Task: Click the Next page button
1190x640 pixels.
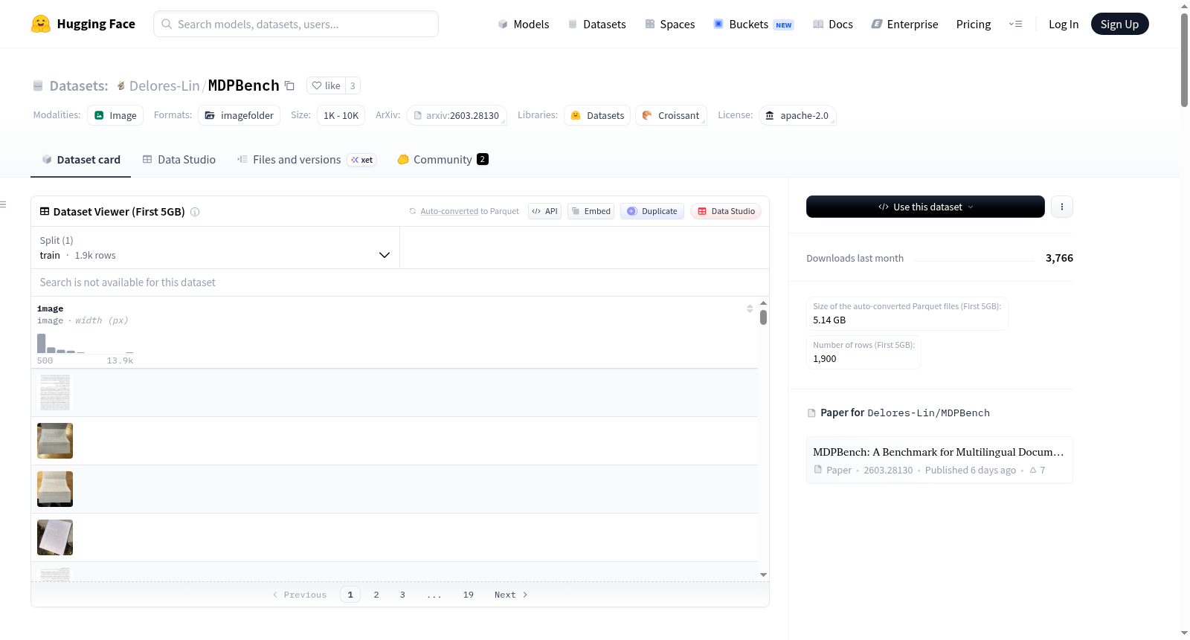Action: [x=511, y=595]
